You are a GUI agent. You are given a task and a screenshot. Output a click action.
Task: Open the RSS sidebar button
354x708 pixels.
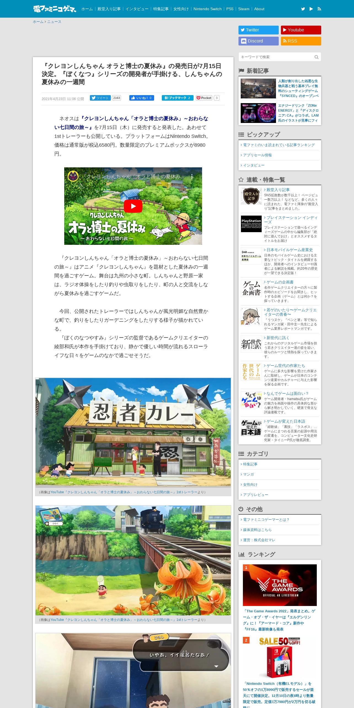301,41
